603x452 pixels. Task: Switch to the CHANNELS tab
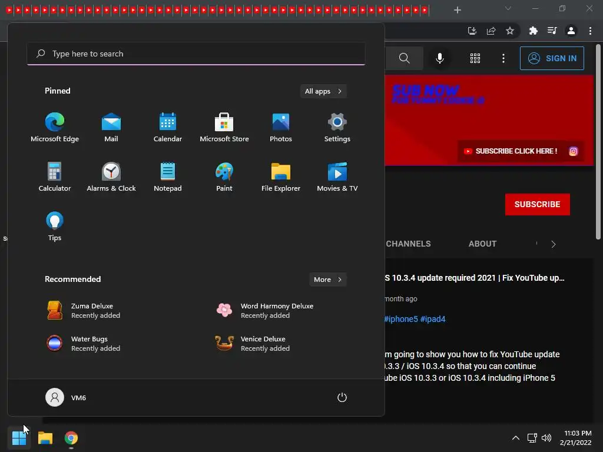pos(408,244)
